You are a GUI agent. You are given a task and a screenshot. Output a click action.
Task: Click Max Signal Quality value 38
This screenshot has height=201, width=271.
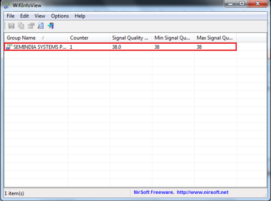(199, 47)
